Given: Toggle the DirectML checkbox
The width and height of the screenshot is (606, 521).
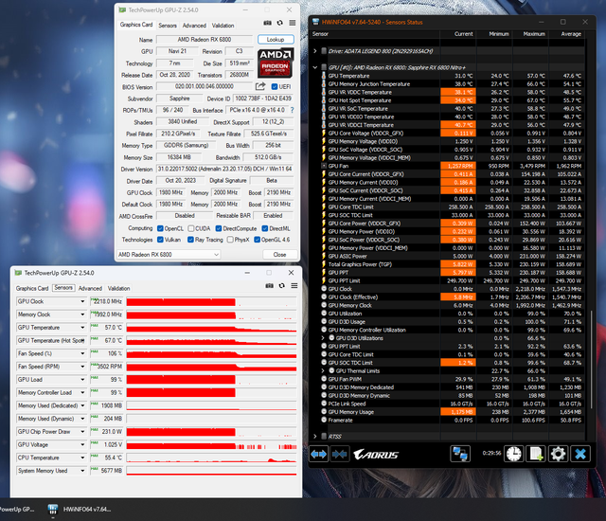Looking at the screenshot, I should (x=265, y=228).
